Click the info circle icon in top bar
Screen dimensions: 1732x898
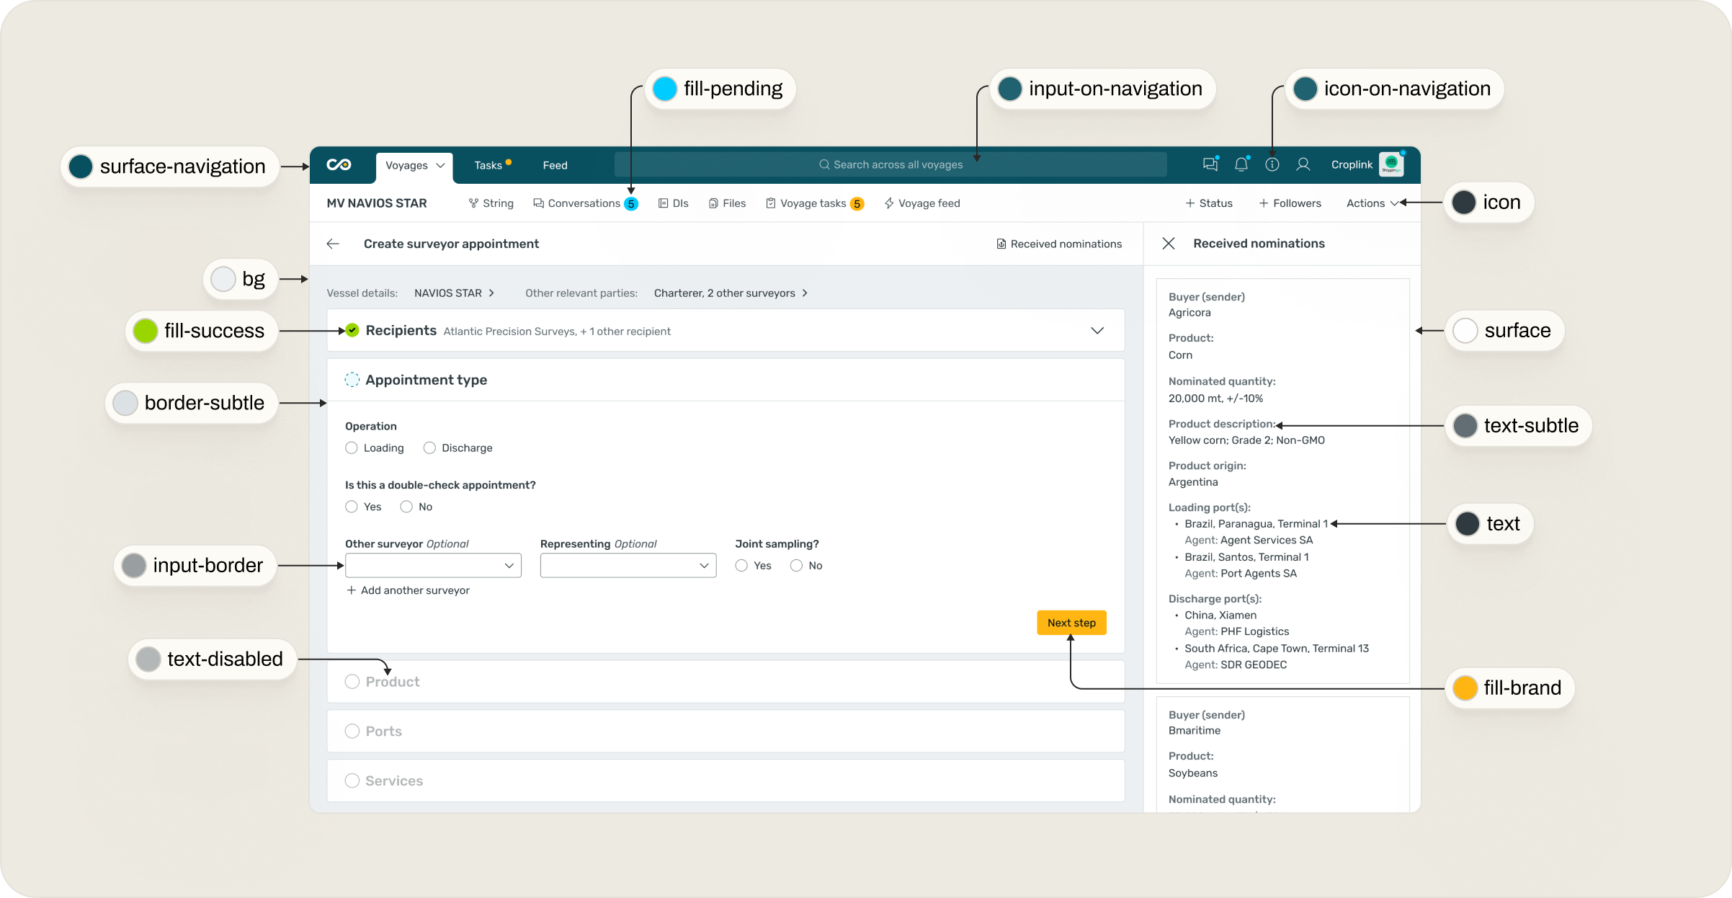[1272, 165]
